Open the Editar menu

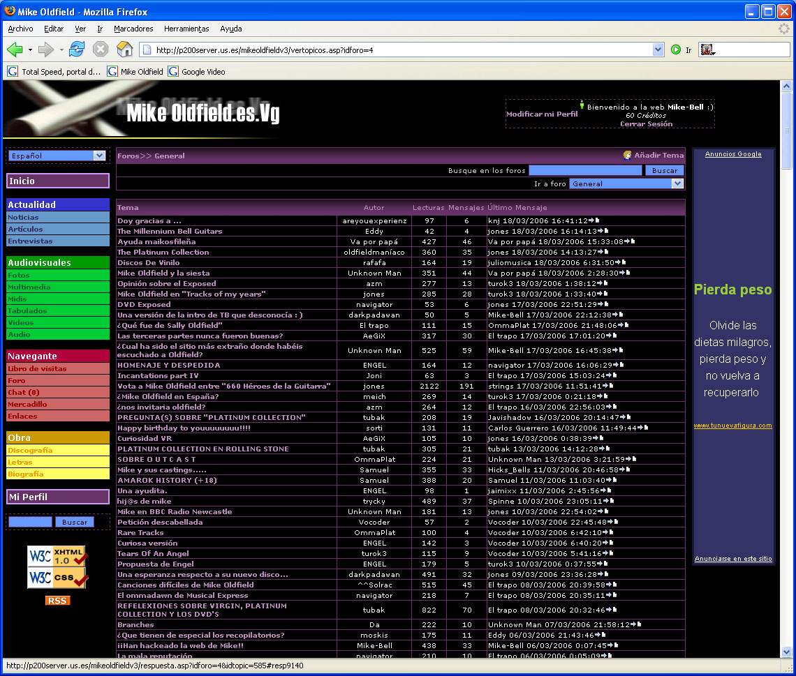(54, 29)
